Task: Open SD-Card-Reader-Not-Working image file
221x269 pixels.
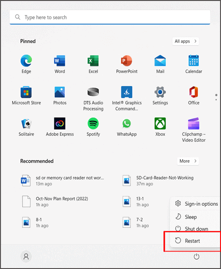Action: 159,181
